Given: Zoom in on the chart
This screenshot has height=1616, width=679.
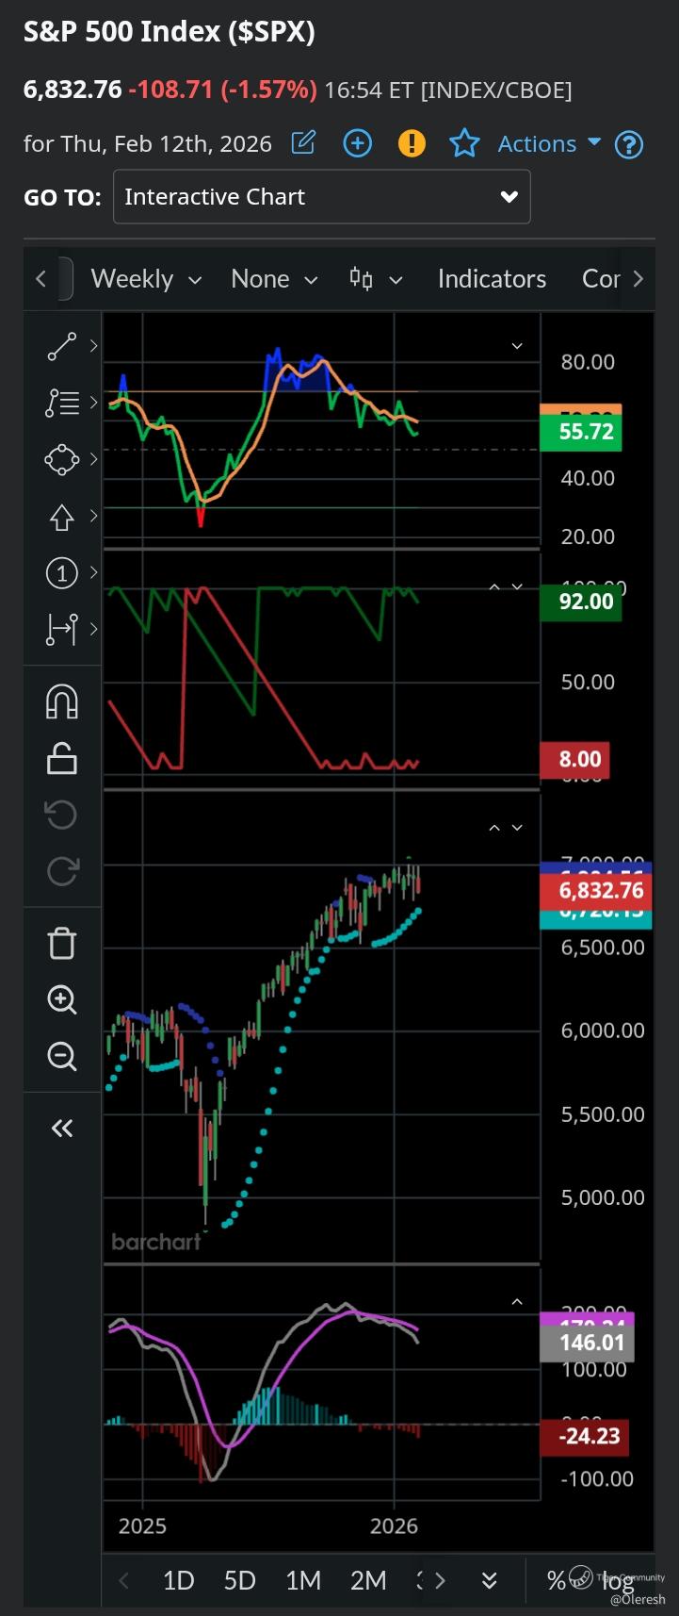Looking at the screenshot, I should point(62,999).
